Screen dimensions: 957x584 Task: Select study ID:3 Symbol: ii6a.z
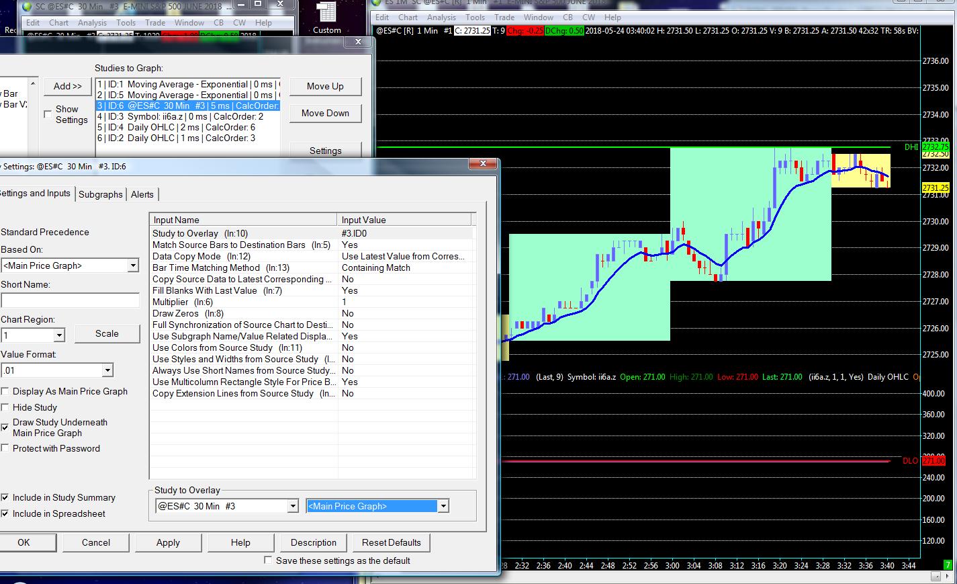point(187,116)
